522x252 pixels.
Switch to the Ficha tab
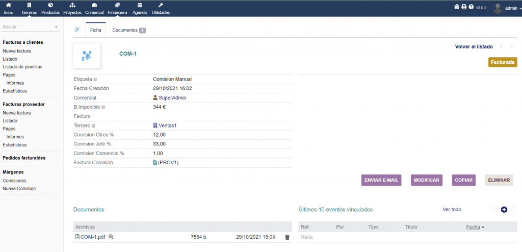click(95, 30)
